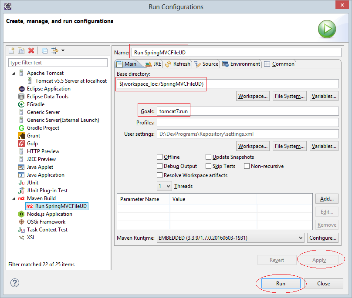Click the Java Application icon

coord(21,175)
